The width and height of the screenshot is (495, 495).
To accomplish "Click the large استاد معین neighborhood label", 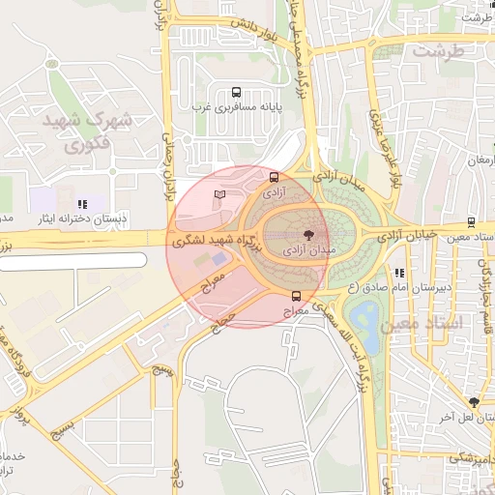I will [422, 324].
